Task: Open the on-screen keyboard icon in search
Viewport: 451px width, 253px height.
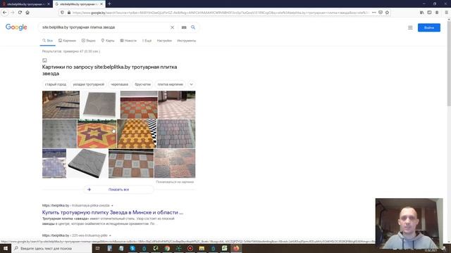Action: 184,27
